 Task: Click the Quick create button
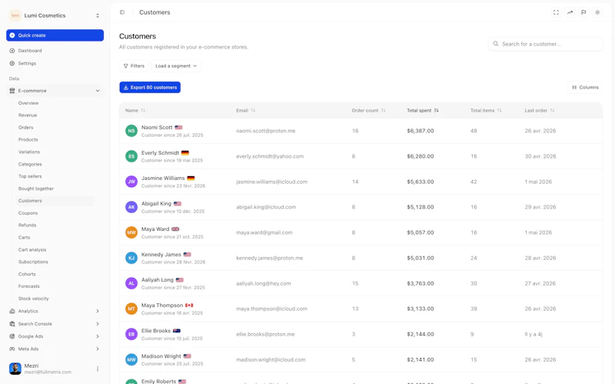pos(55,35)
